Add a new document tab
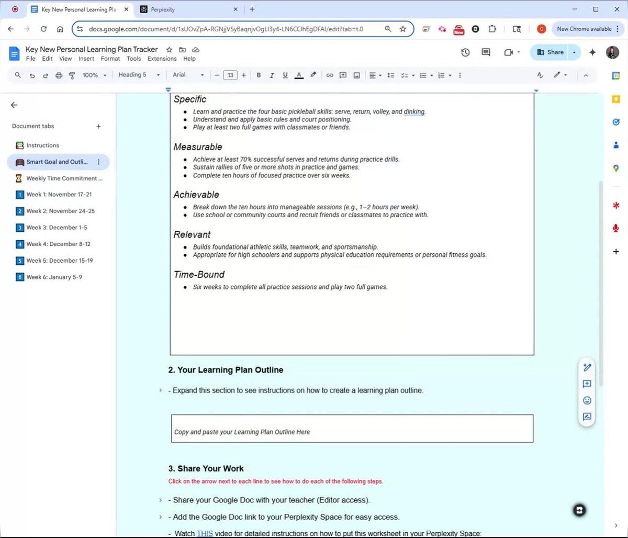The width and height of the screenshot is (628, 538). point(98,126)
